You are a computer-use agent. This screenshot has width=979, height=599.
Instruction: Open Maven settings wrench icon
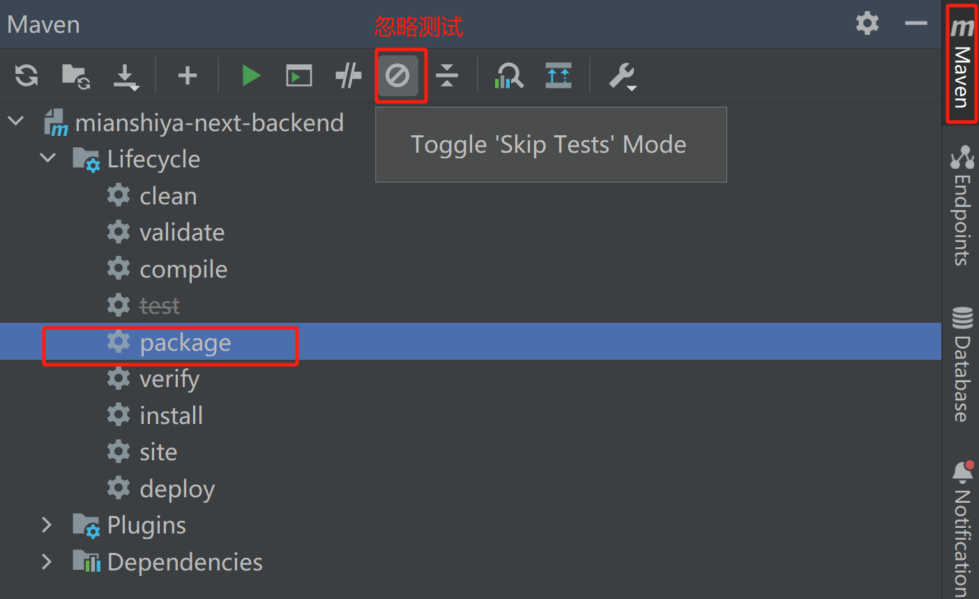(x=621, y=76)
